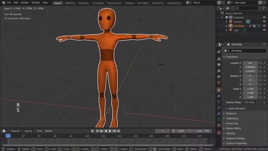Toggle Collection exclude checkbox in outliner
268x151 pixels.
pos(227,18)
